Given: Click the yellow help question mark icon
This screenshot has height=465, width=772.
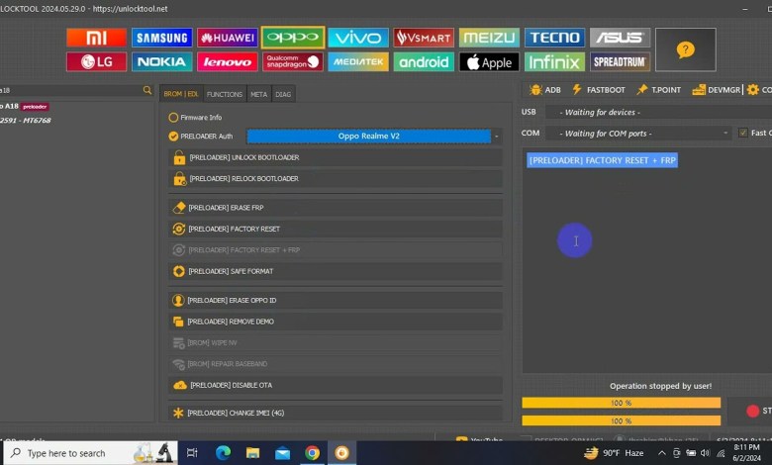Looking at the screenshot, I should tap(685, 49).
